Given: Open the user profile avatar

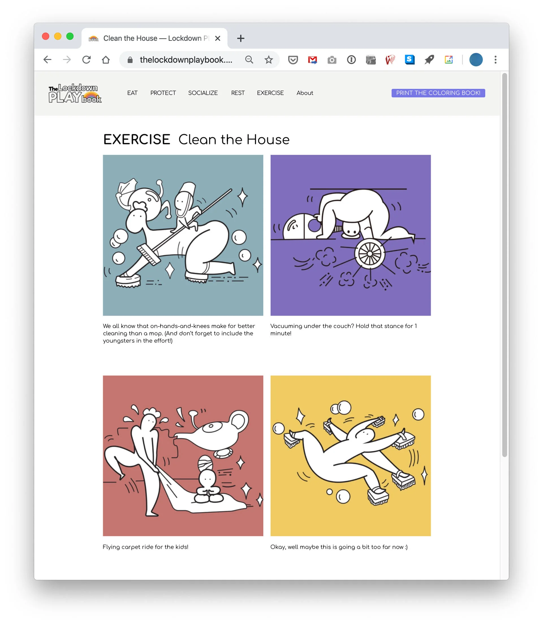Looking at the screenshot, I should (x=476, y=60).
